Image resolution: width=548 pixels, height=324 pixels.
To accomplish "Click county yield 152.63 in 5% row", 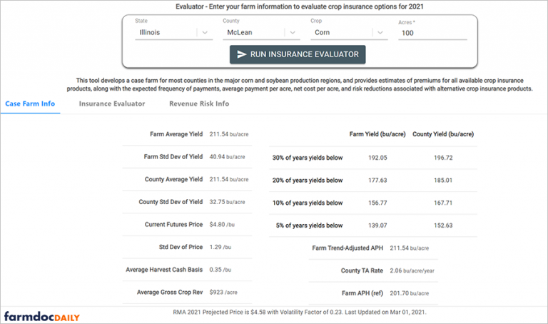I will 443,226.
